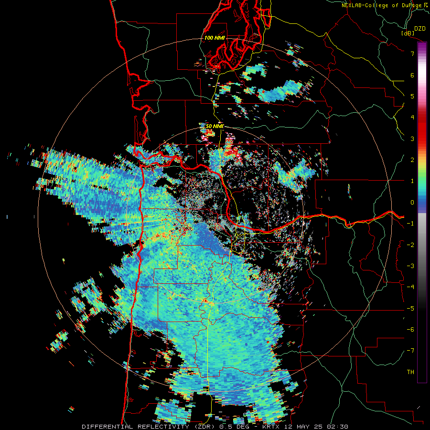Click the '50 NMI' range ring label
Viewport: 430px width, 430px height.
[x=215, y=126]
